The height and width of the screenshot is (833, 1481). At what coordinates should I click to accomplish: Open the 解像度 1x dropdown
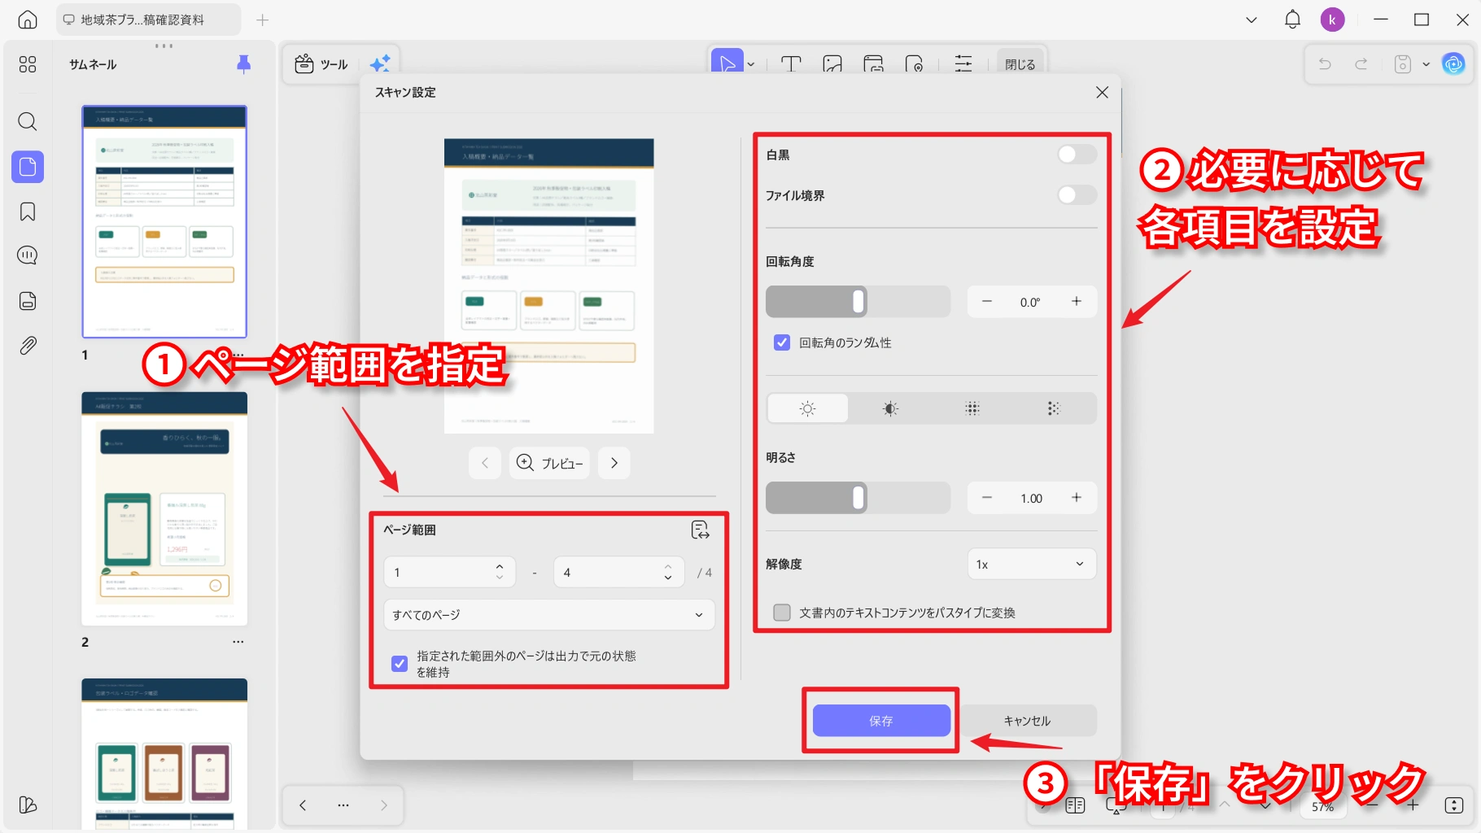(1032, 565)
